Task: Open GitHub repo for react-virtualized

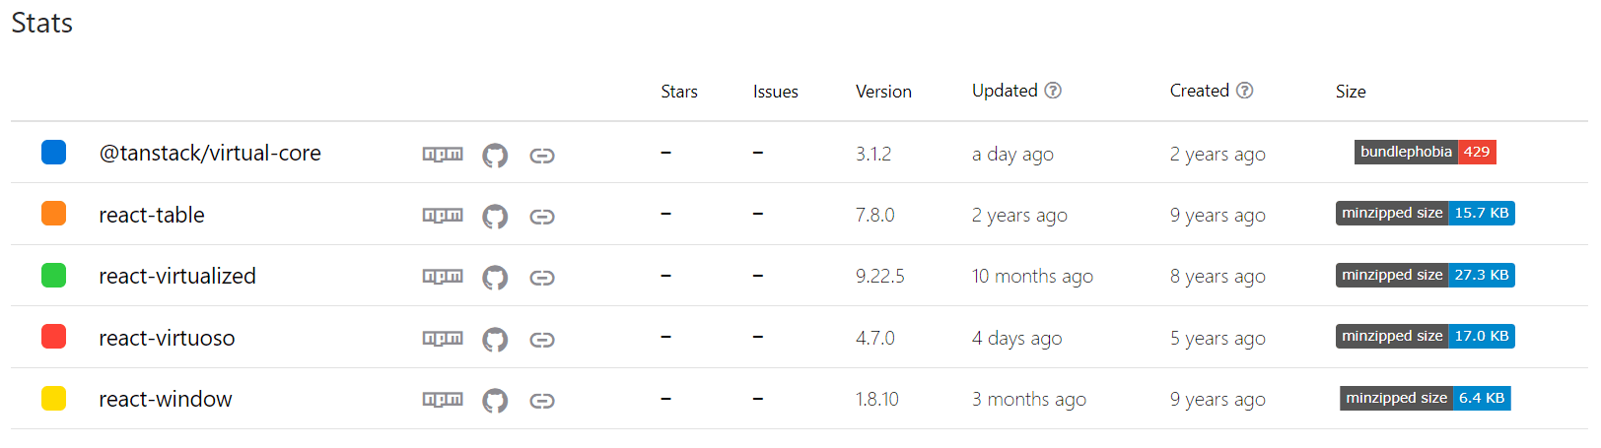Action: point(495,278)
